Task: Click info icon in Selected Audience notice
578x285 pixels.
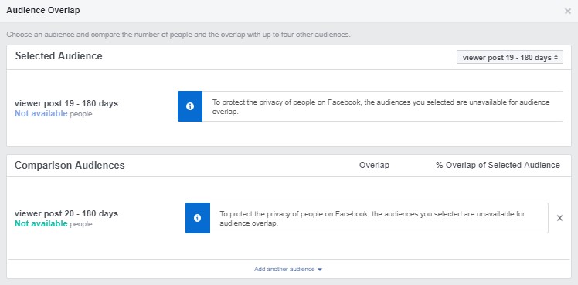Action: pos(190,106)
